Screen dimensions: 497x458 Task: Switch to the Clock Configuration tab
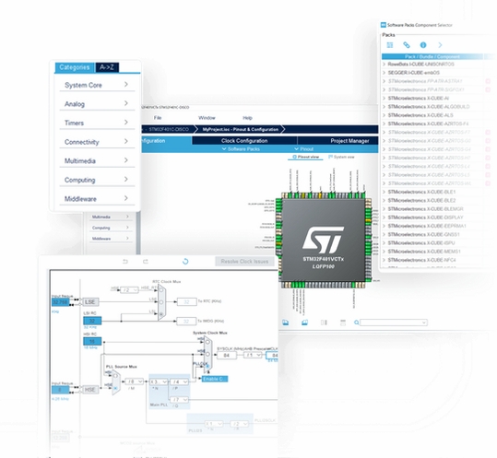[x=244, y=141]
